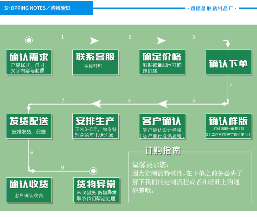
Task: Open the 确定价格 step box
Action: [162, 62]
